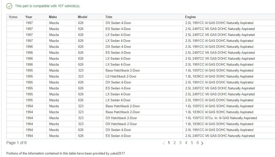This screenshot has height=157, width=275.
Task: Click 1996 'ES Sedan 4-Door' trim cell
Action: pyautogui.click(x=118, y=53)
